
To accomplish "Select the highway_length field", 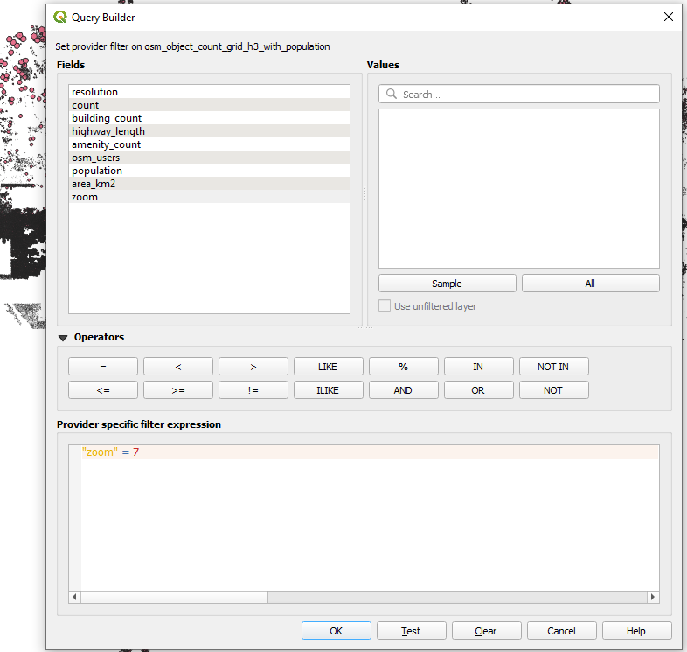I will (x=209, y=131).
